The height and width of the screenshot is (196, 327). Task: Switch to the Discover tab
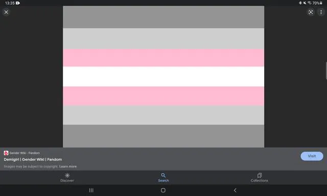click(67, 178)
